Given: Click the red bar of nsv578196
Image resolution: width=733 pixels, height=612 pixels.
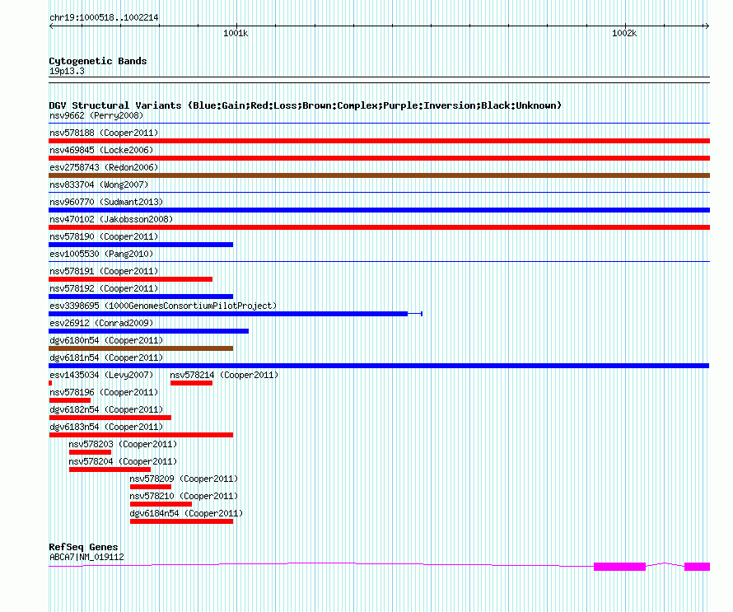Looking at the screenshot, I should [x=70, y=400].
